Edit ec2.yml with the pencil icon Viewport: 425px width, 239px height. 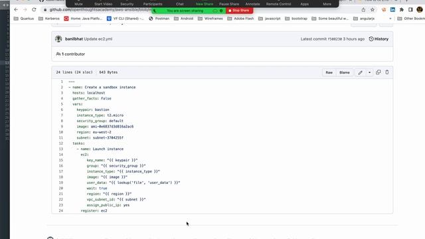360,72
